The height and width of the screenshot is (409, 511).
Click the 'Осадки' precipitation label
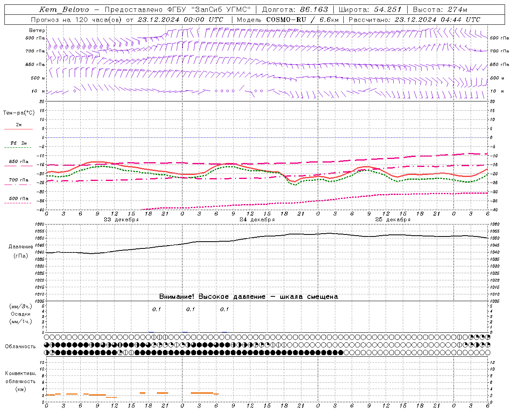(20, 314)
